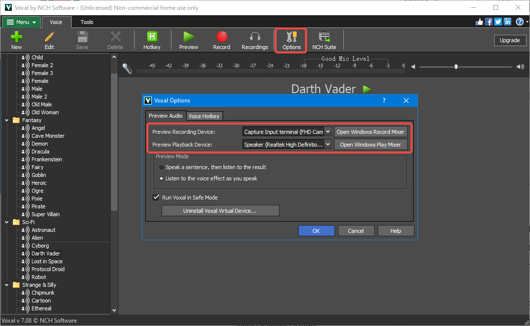Viewport: 530px width, 326px height.
Task: Select the Ethereal voice
Action: coord(41,308)
